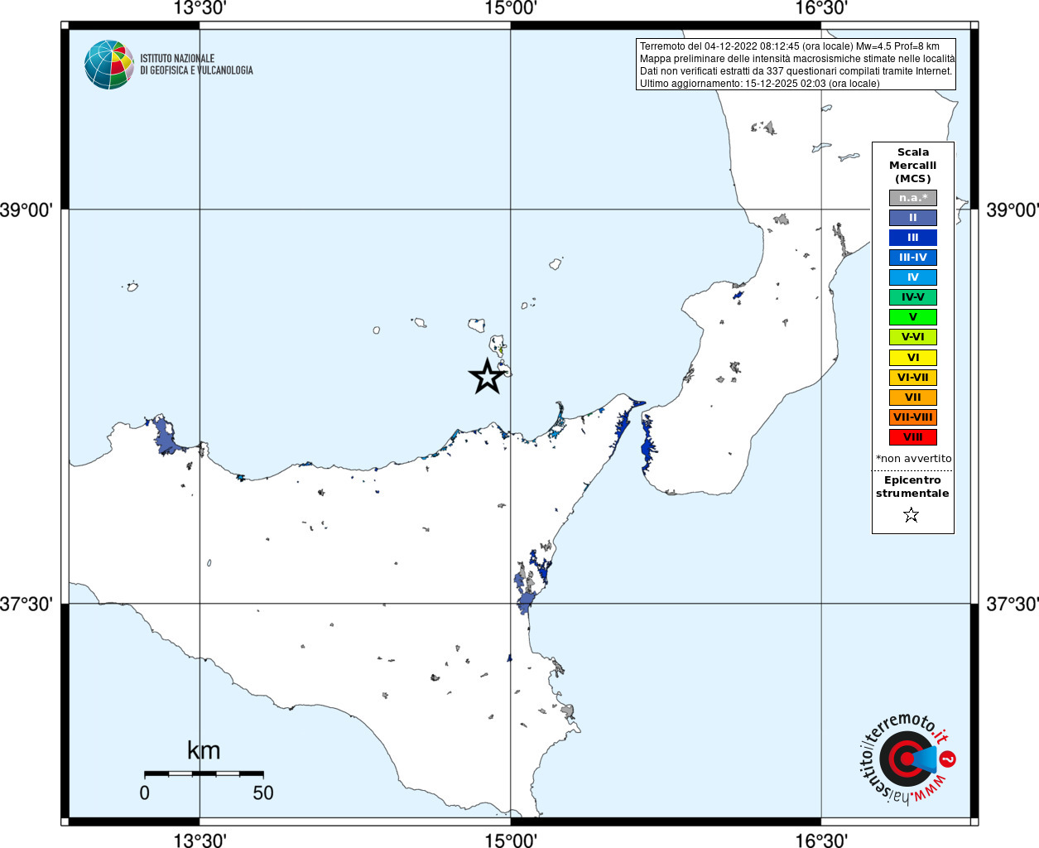
Task: Click the epicenter star on the map
Action: point(488,377)
